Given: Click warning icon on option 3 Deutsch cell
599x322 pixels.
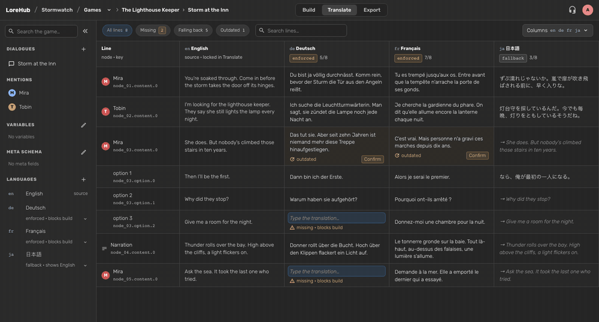Looking at the screenshot, I should (292, 227).
